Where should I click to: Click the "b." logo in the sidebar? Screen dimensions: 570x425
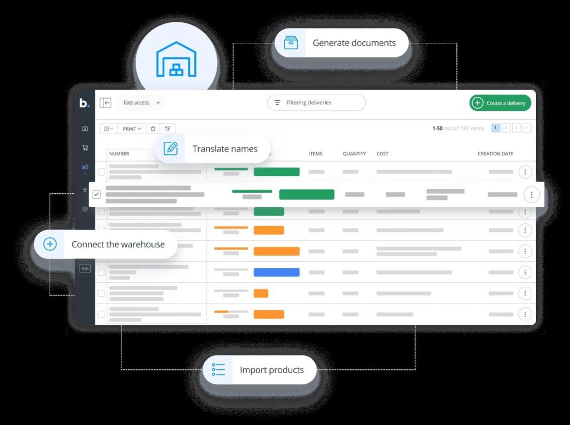tap(85, 103)
